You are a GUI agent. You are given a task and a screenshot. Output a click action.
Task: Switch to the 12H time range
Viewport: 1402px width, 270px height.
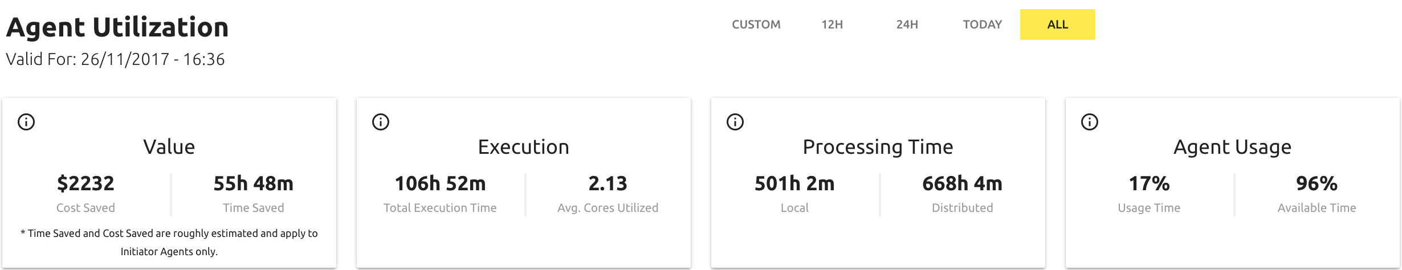point(832,24)
